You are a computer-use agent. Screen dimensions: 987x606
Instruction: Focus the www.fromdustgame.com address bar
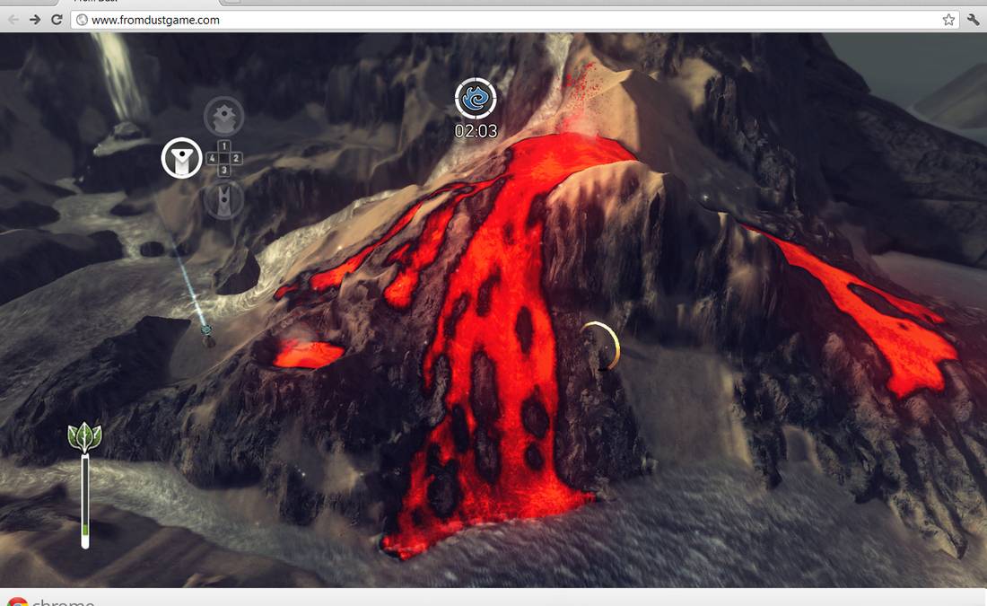(515, 20)
